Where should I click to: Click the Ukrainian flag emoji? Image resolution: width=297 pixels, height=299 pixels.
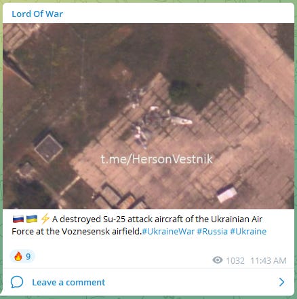[x=32, y=219]
